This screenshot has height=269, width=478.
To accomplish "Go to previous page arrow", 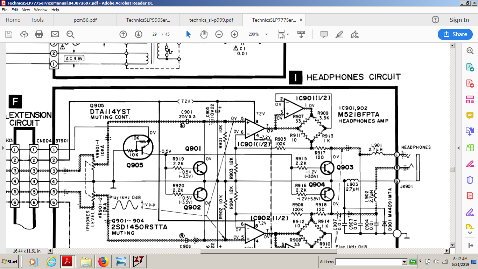I will click(x=123, y=34).
